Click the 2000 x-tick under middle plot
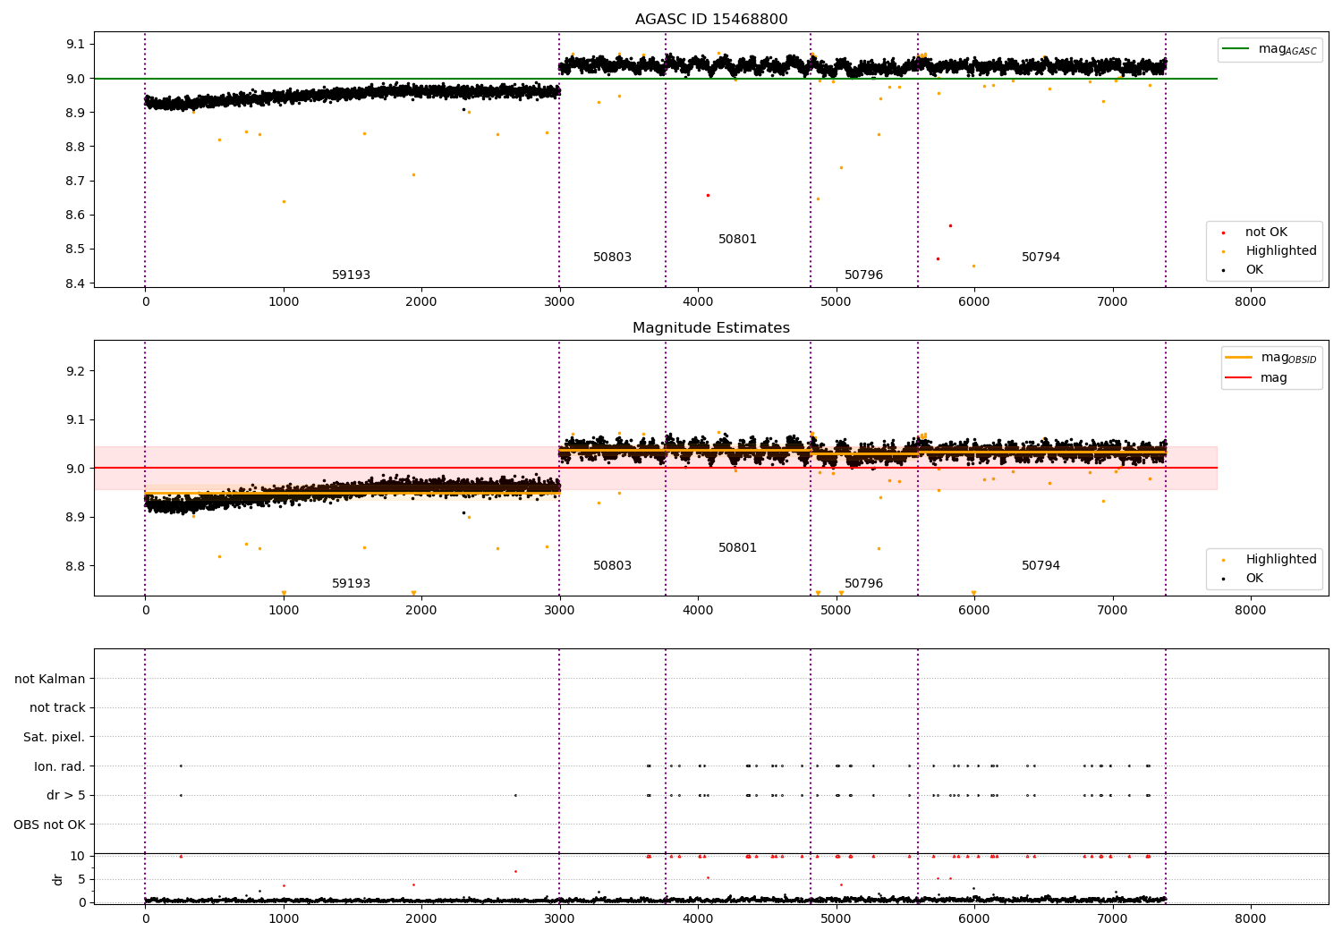Screen dimensions: 1342x939 click(x=421, y=611)
